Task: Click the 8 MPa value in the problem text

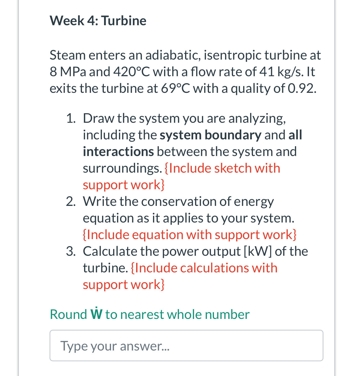Action: pos(67,71)
